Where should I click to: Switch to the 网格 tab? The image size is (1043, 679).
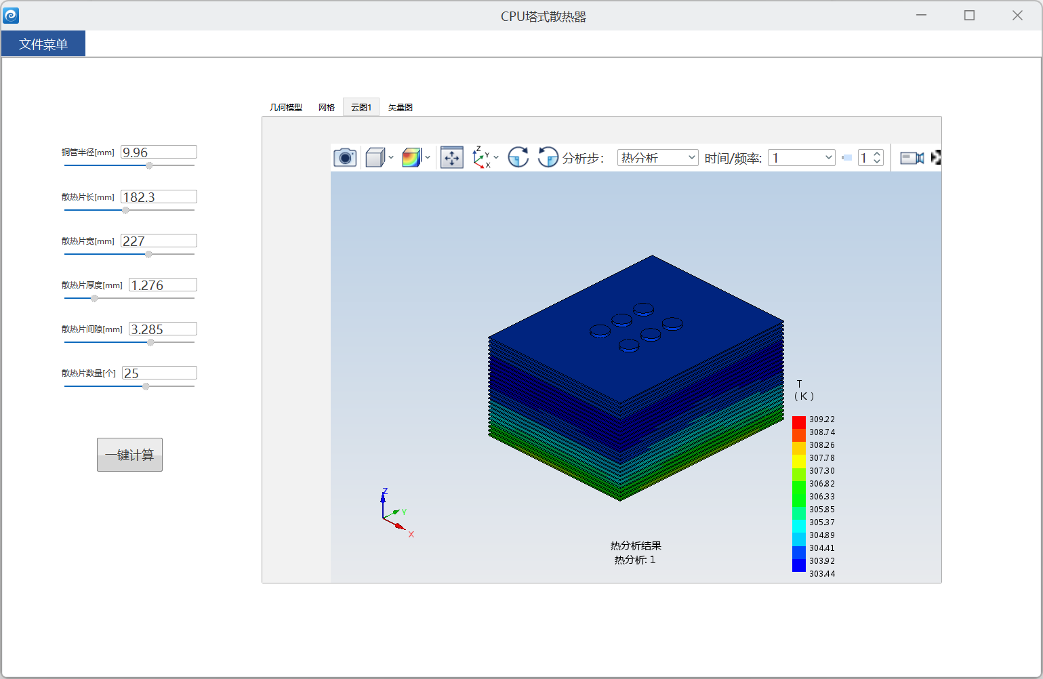click(327, 107)
